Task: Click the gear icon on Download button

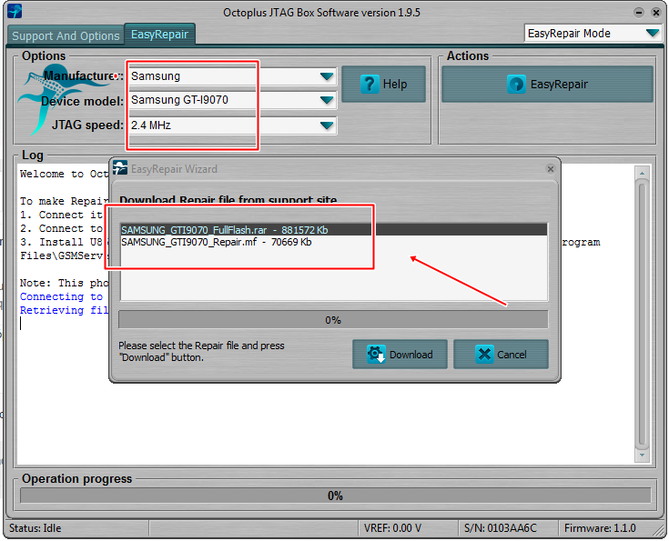Action: pos(376,355)
